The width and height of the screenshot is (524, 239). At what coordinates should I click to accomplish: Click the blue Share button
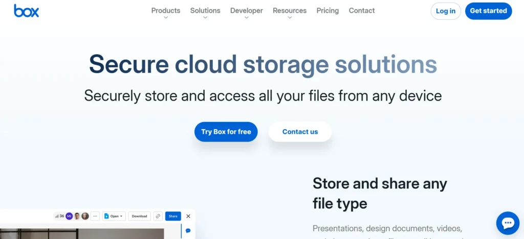(173, 216)
